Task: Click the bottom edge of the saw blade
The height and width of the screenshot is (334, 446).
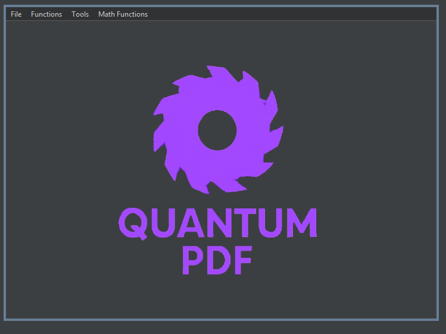Action: click(217, 188)
